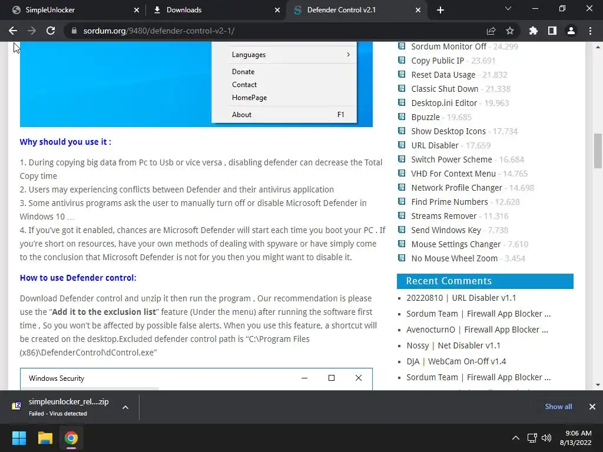The image size is (603, 452).
Task: Open the Bpuzzle link
Action: [425, 117]
